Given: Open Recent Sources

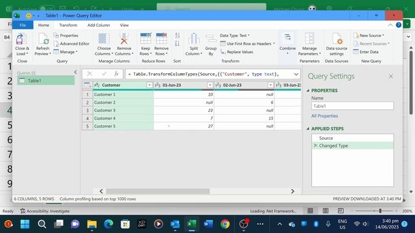Looking at the screenshot, I should coord(372,43).
